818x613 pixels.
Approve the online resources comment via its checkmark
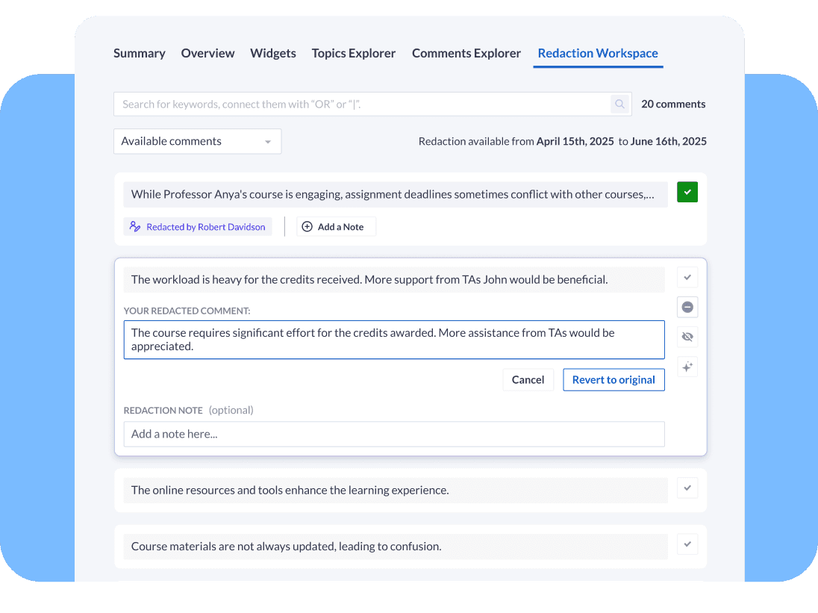point(687,488)
